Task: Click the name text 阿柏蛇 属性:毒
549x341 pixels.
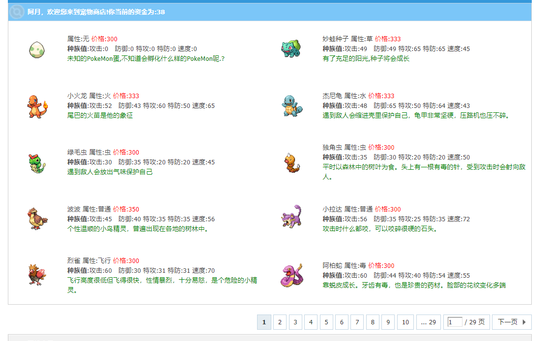Action: click(344, 265)
